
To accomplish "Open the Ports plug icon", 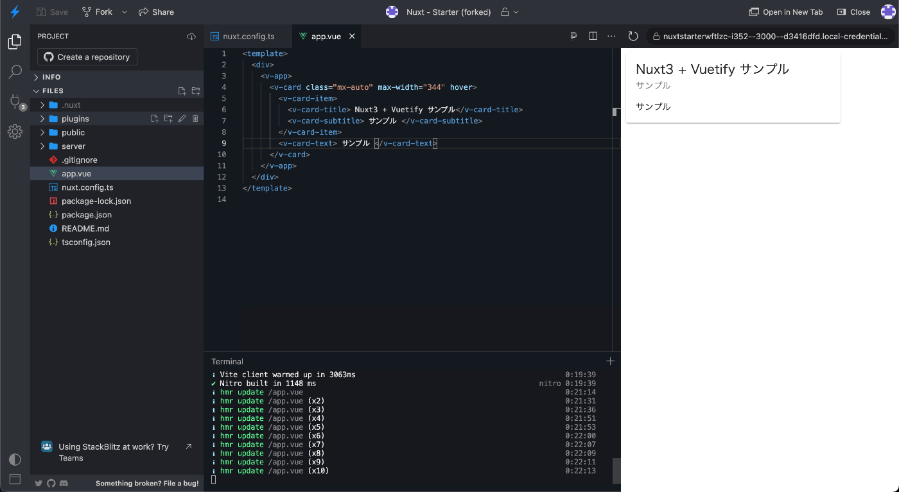I will pyautogui.click(x=15, y=101).
